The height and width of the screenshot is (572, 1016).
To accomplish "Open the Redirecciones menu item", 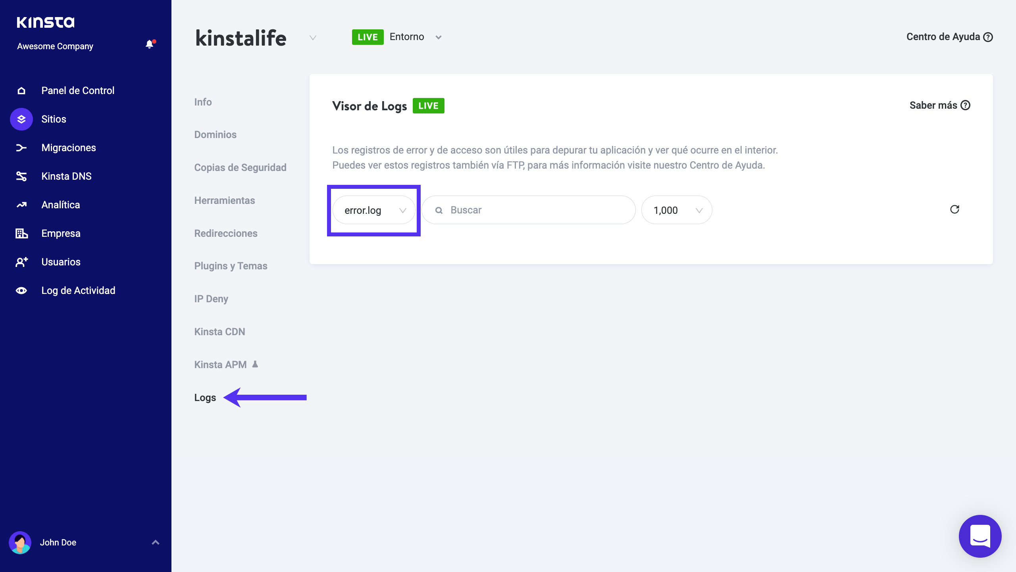I will tap(226, 234).
